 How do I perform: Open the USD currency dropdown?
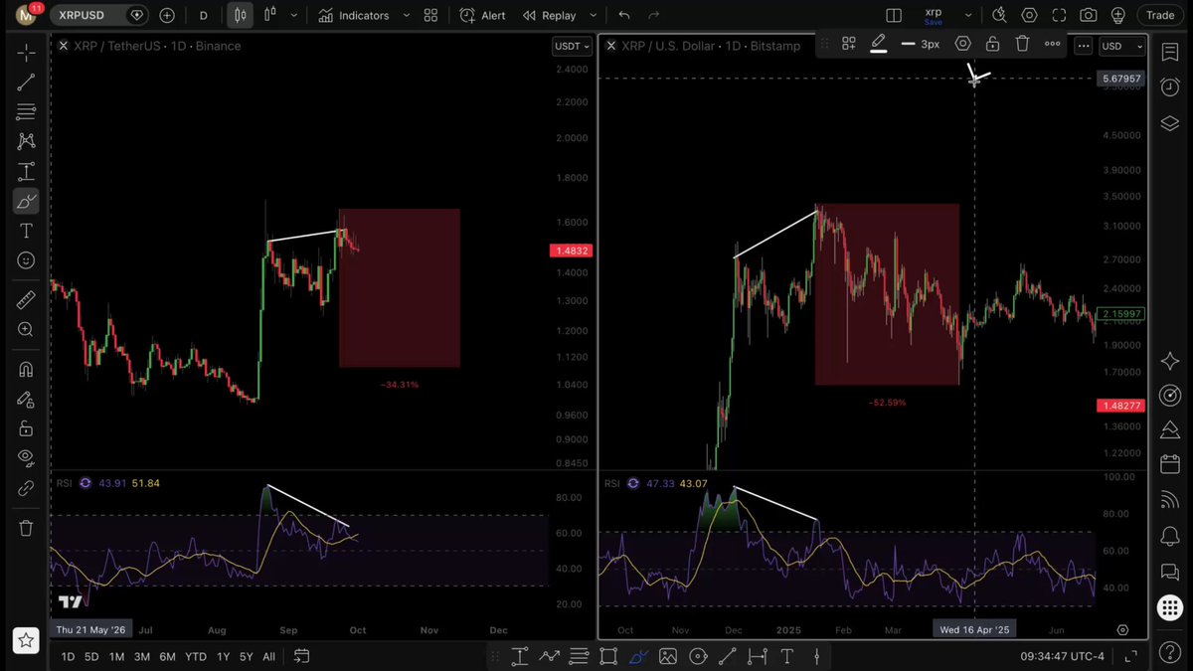[x=1122, y=46]
